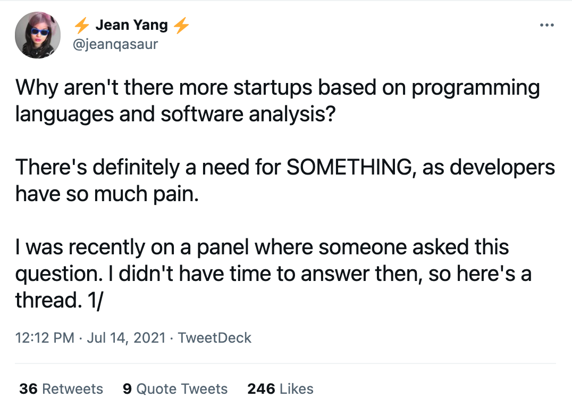Open the Jean Yang display name link

click(x=132, y=26)
